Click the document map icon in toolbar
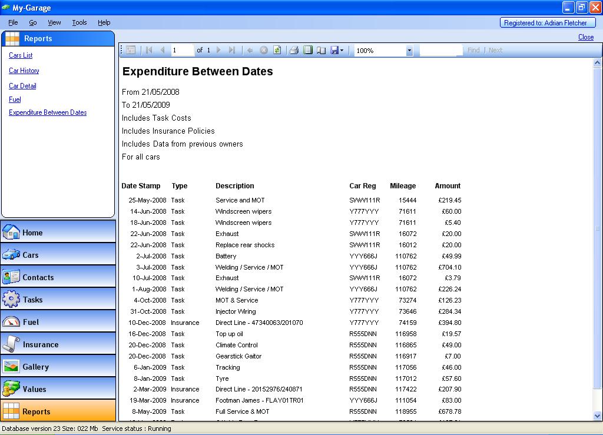 tap(131, 51)
